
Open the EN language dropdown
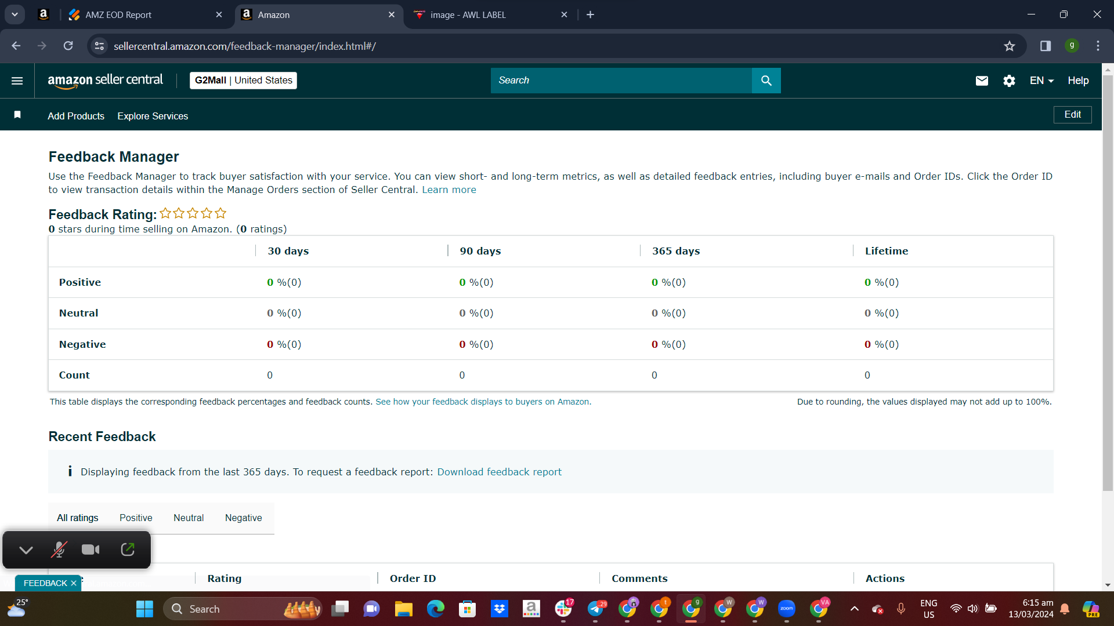[x=1041, y=81]
